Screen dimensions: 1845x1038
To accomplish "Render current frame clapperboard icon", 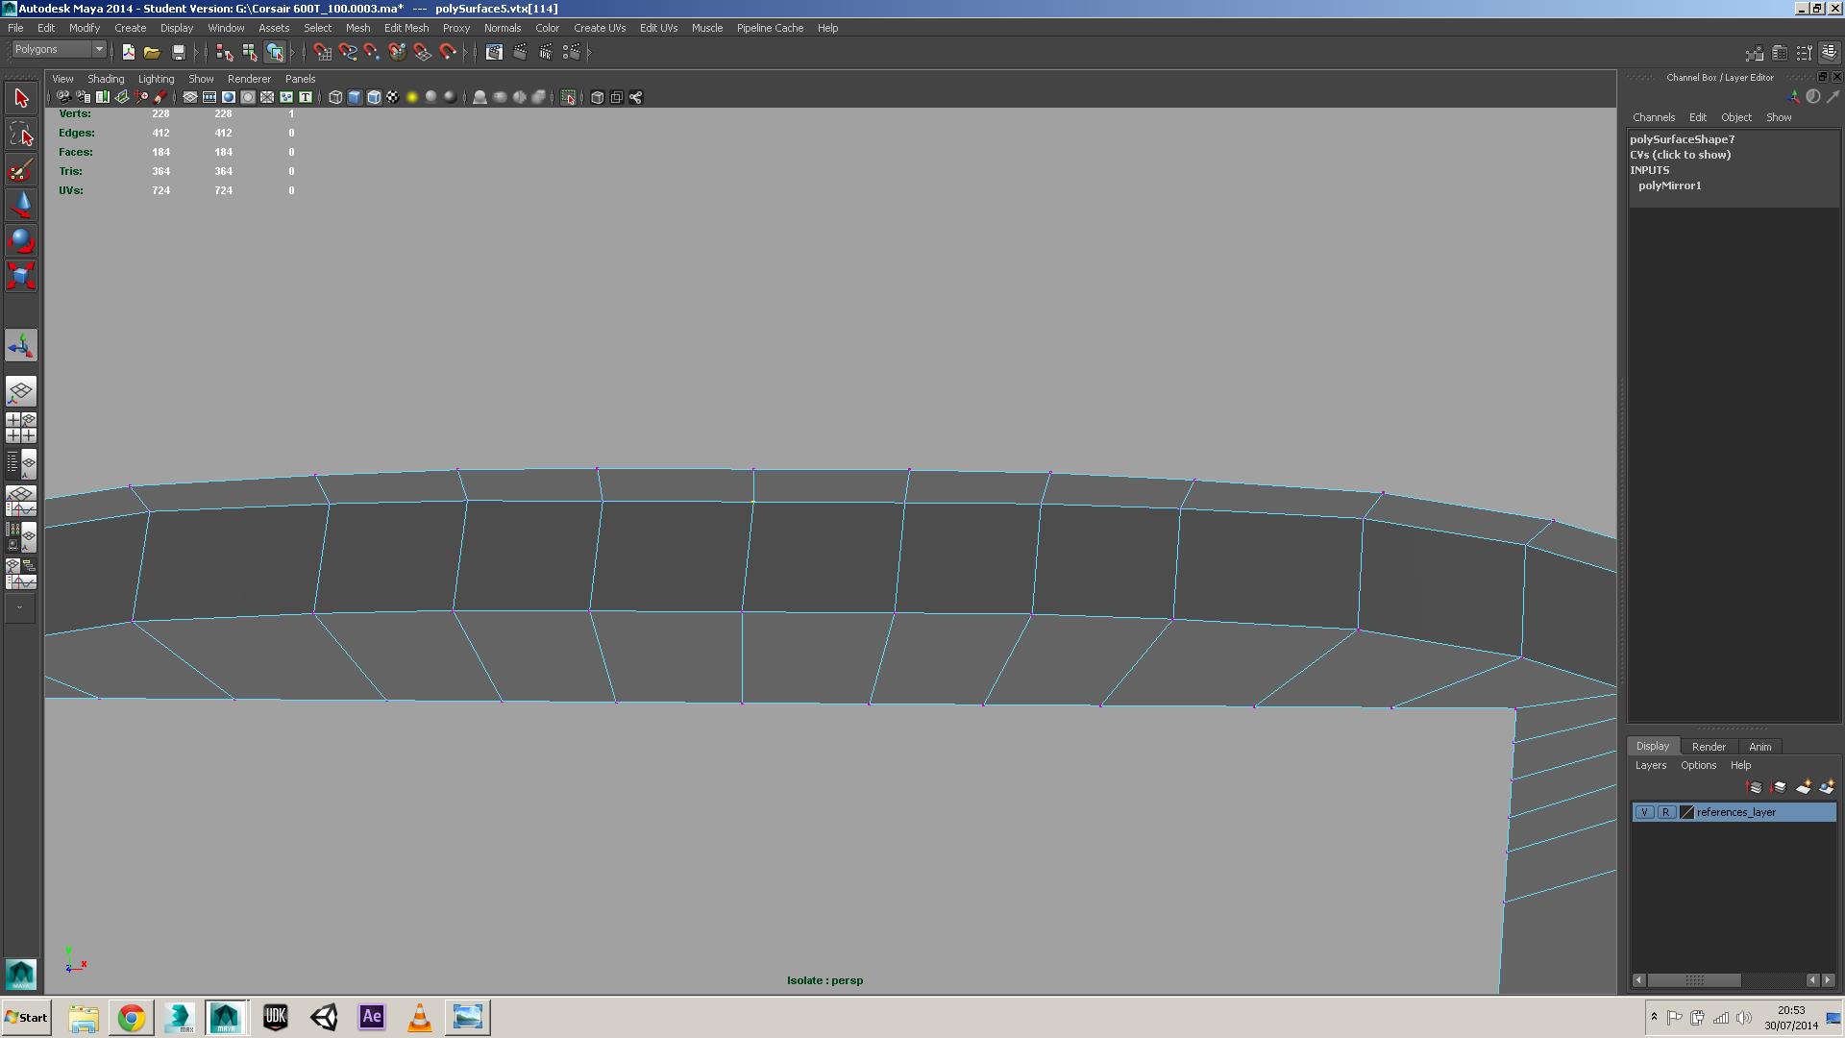I will pos(520,52).
